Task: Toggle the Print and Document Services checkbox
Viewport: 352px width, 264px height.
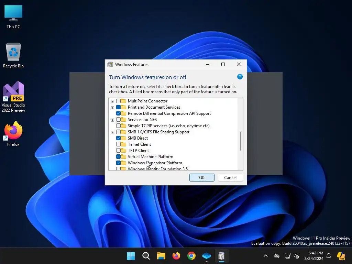Action: pos(118,107)
